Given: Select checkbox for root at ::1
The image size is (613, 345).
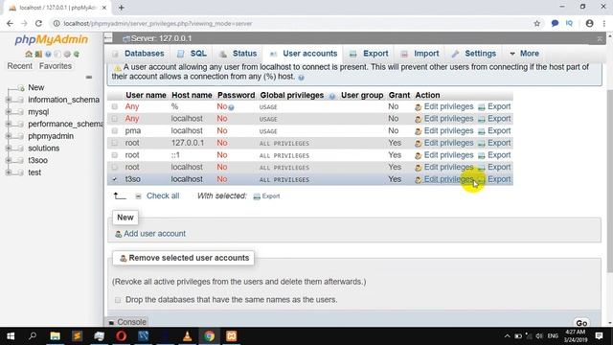Looking at the screenshot, I should pos(115,155).
